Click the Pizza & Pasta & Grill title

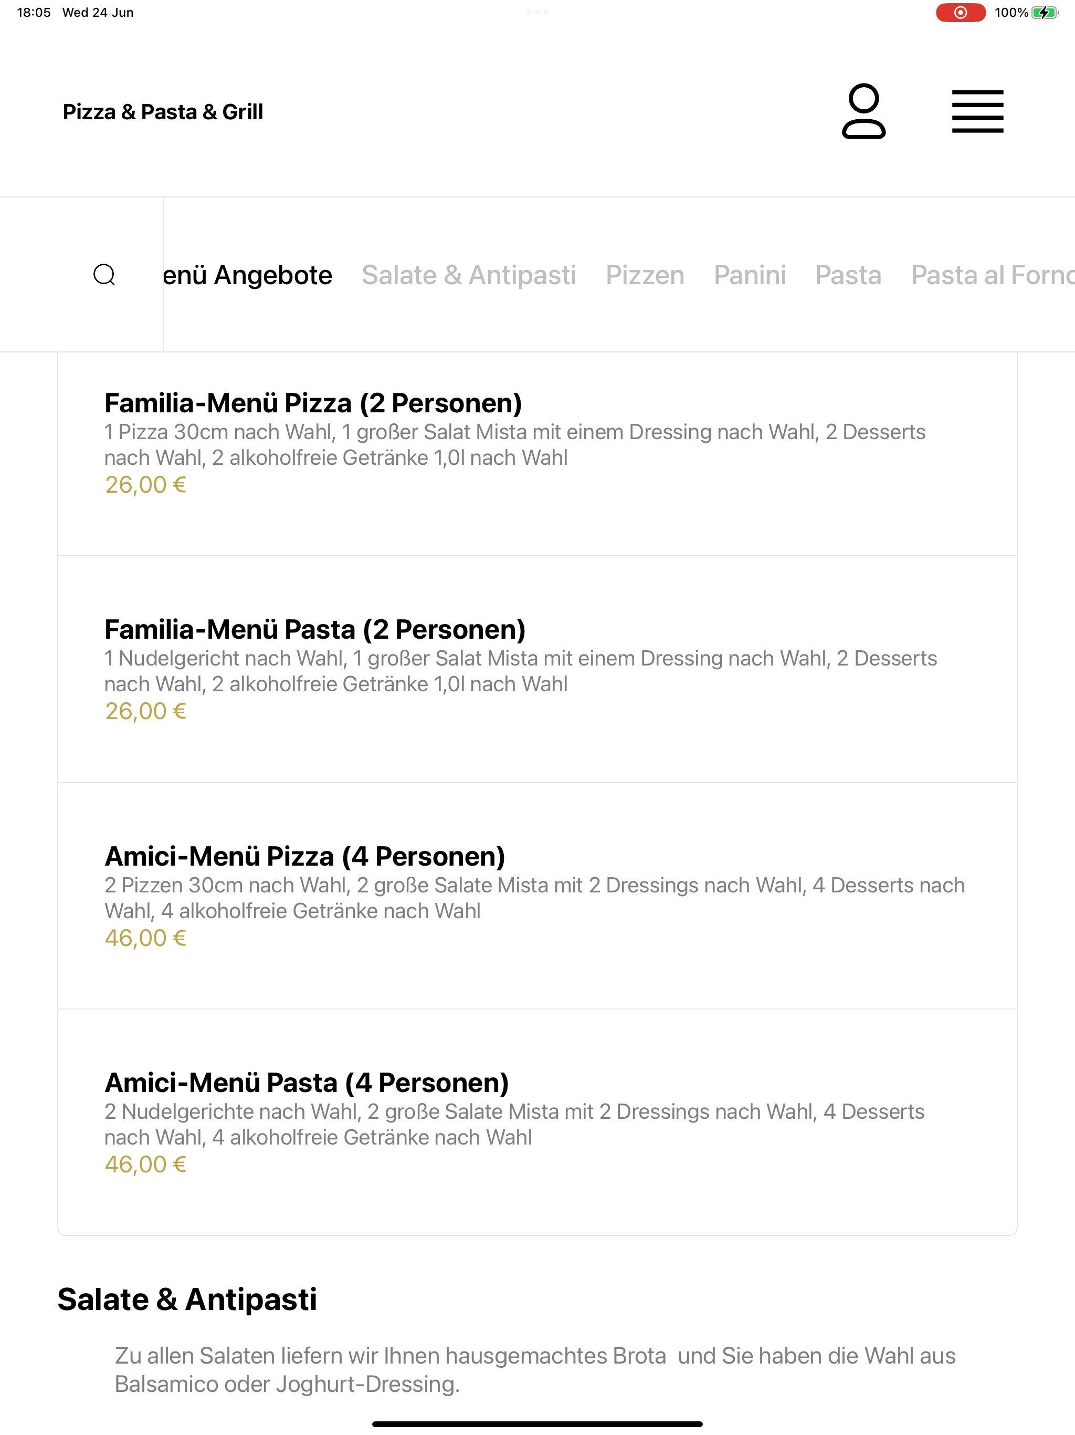(x=163, y=111)
